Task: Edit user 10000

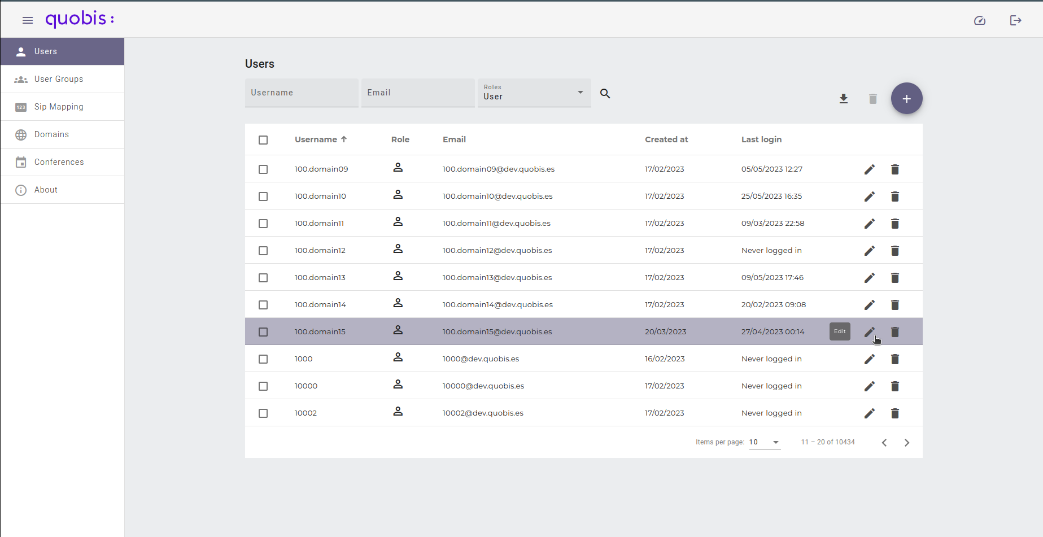Action: 870,386
